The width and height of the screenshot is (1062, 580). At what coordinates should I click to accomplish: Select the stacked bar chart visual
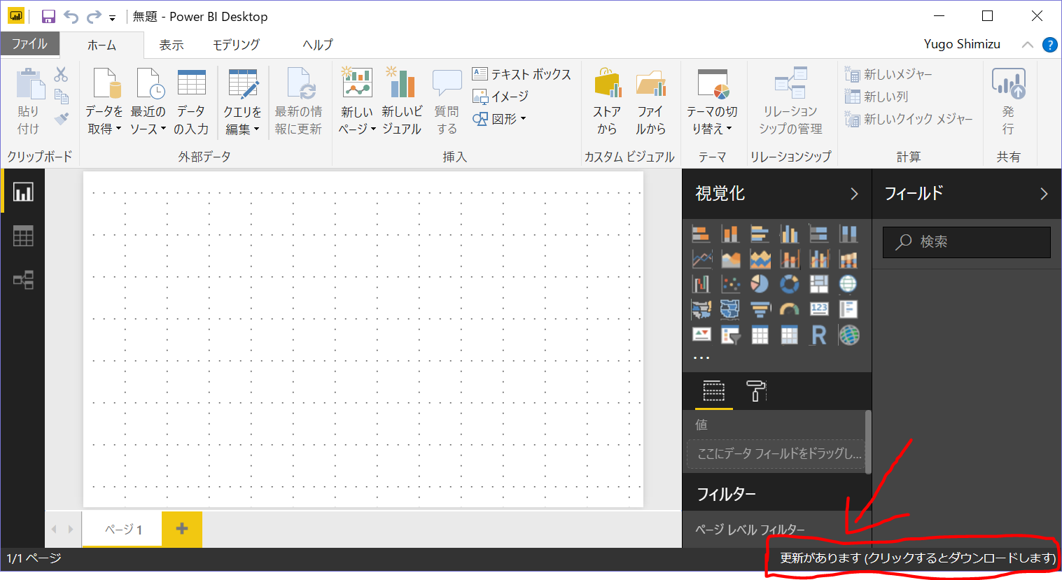701,234
